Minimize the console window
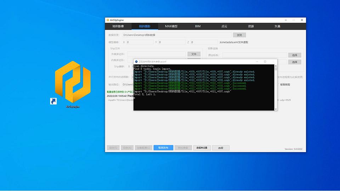The image size is (340, 191). (x=257, y=62)
